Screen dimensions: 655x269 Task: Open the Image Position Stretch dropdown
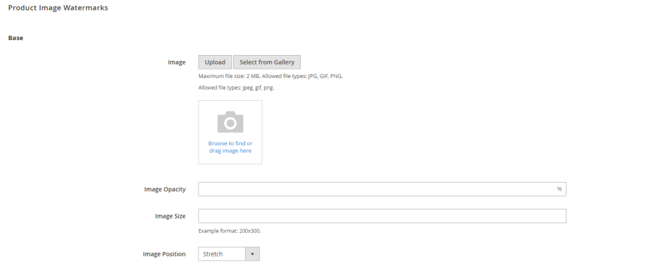click(x=229, y=254)
